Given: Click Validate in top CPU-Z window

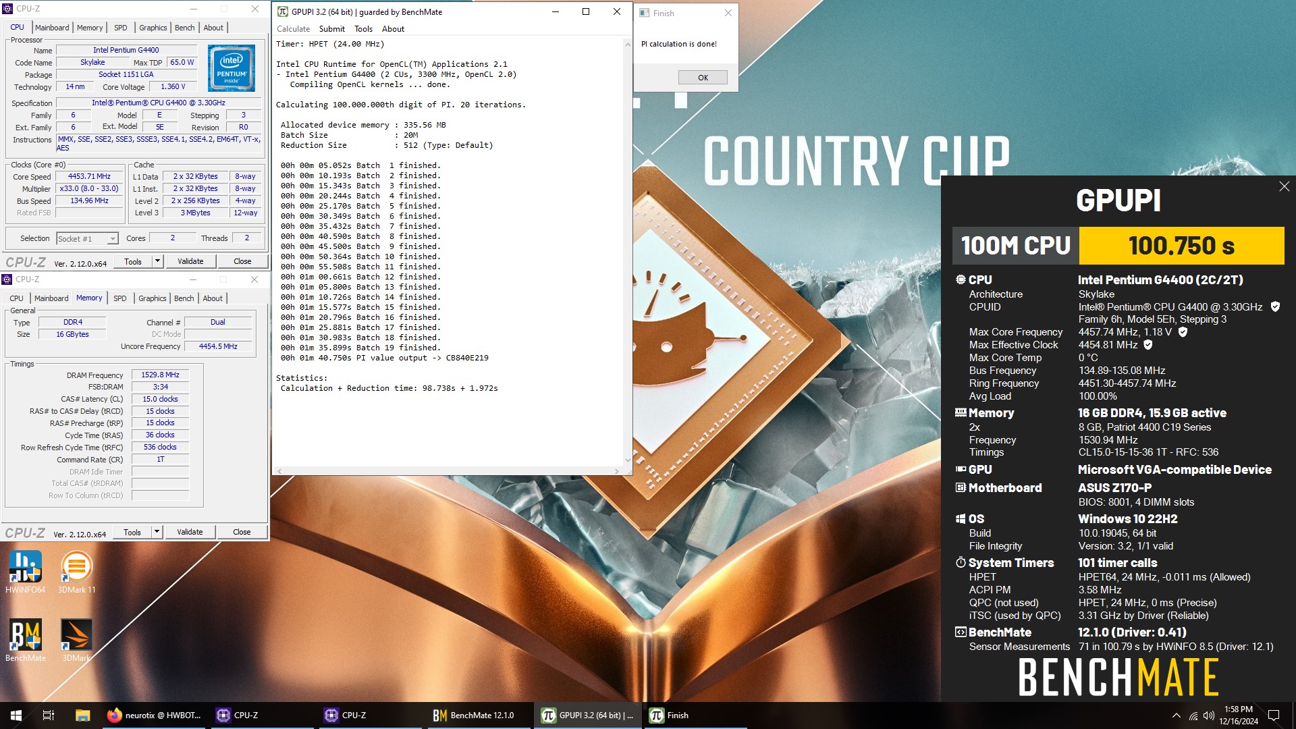Looking at the screenshot, I should 190,261.
